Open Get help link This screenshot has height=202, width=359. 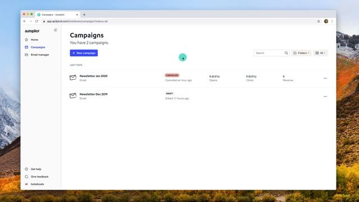point(36,169)
